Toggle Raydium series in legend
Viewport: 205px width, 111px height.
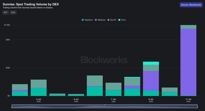click(87, 20)
